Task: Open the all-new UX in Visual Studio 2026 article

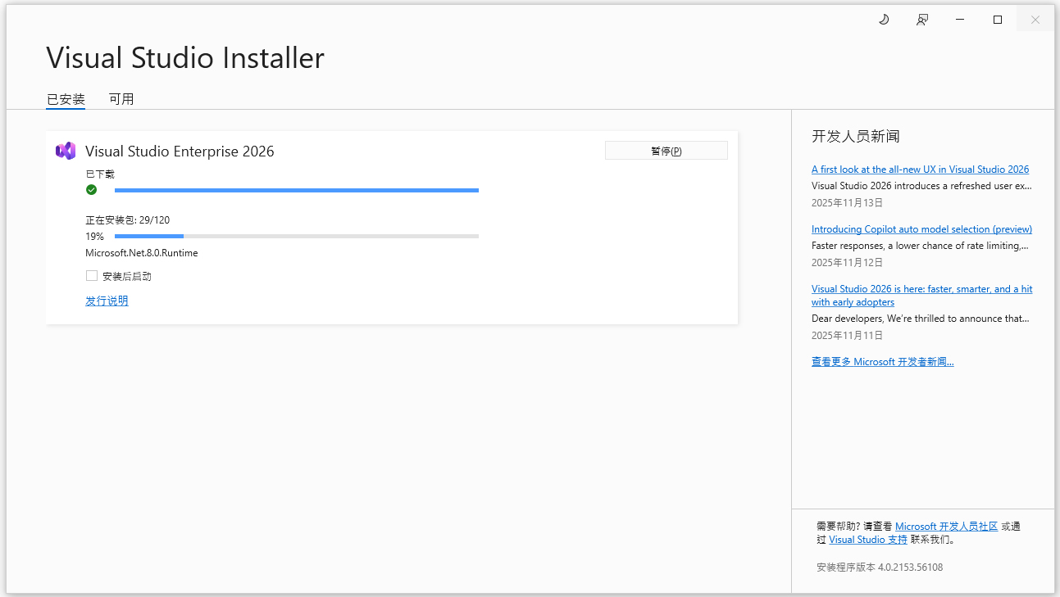Action: pos(920,170)
